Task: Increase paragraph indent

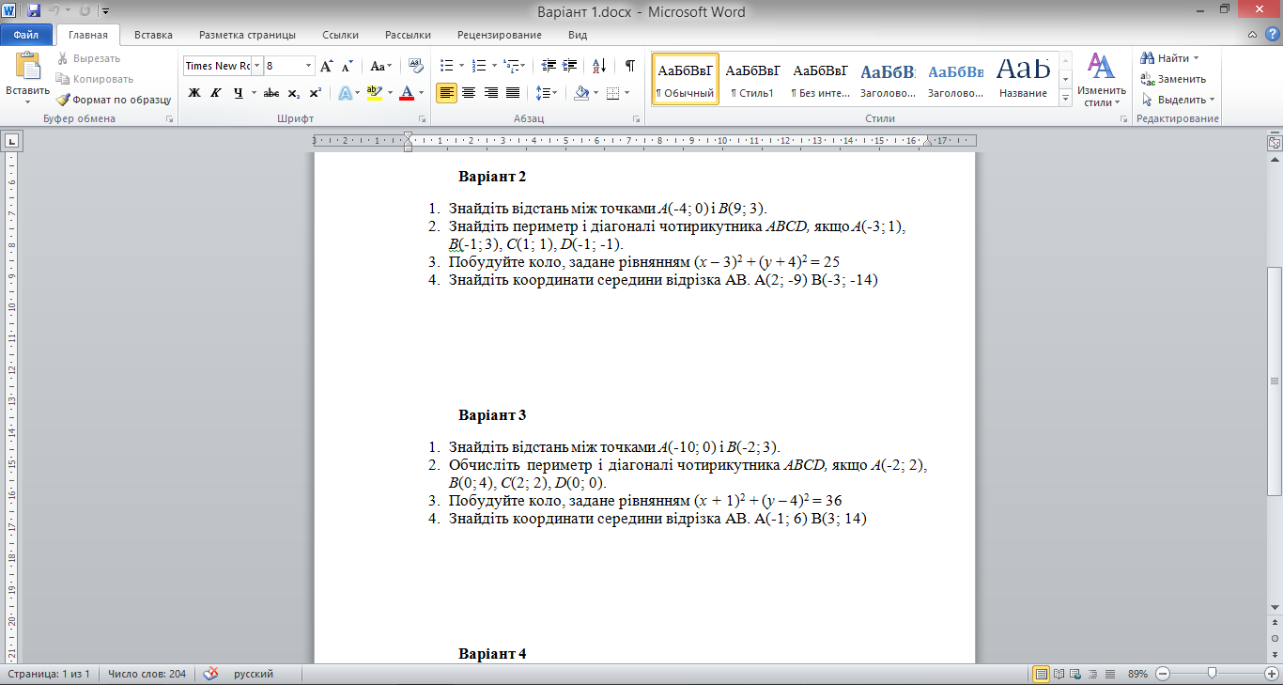Action: pos(571,66)
